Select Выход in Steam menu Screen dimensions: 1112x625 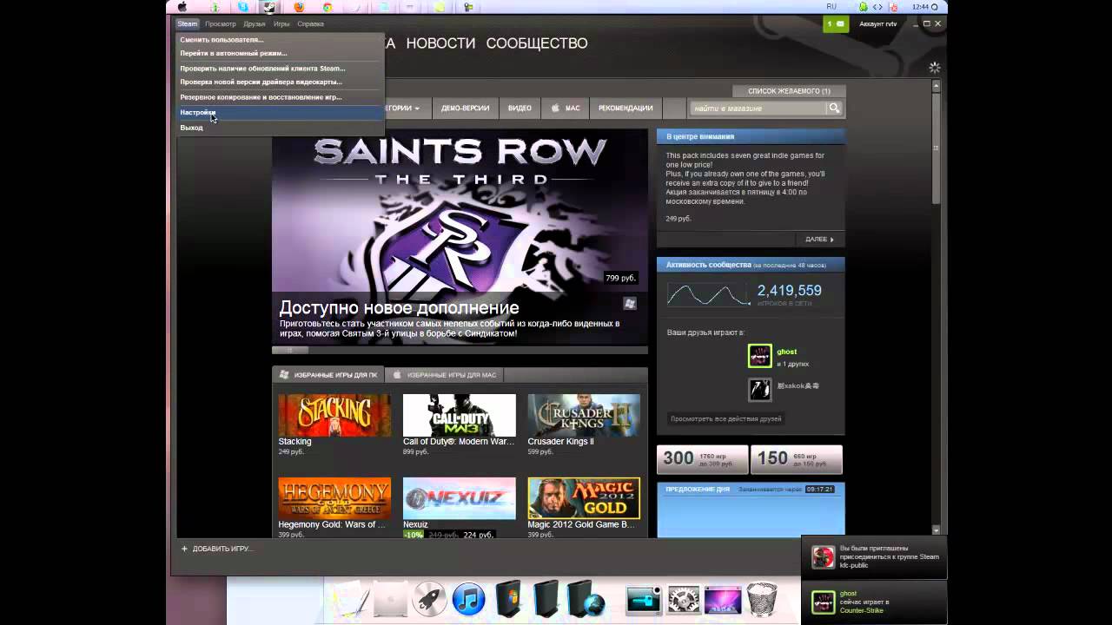279,128
